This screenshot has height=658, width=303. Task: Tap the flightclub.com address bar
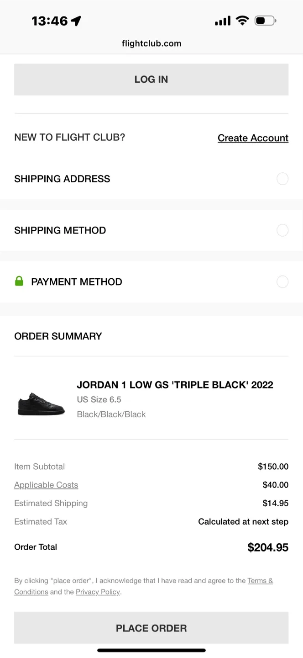(151, 43)
